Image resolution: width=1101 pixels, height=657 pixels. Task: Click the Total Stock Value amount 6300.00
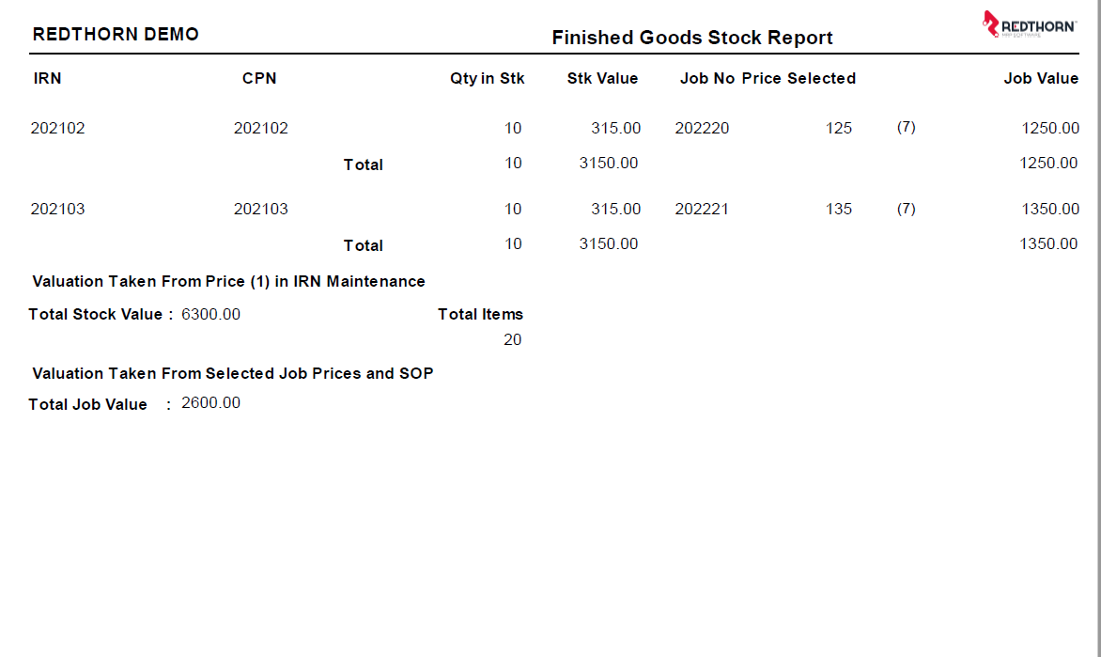point(210,315)
